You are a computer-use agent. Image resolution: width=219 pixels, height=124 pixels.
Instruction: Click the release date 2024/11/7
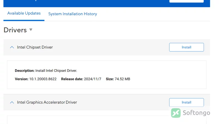[93, 79]
